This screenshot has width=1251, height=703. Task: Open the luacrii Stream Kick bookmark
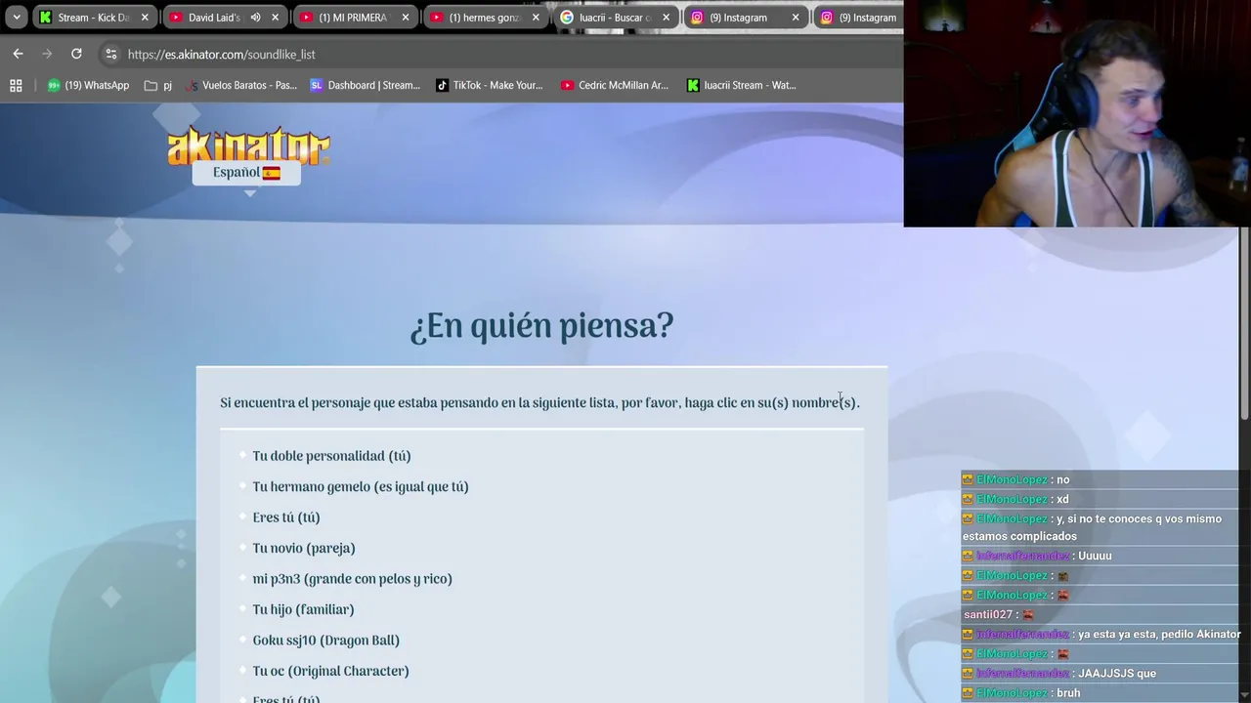(x=742, y=85)
